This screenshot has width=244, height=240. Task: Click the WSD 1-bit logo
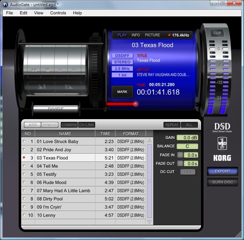(x=222, y=143)
